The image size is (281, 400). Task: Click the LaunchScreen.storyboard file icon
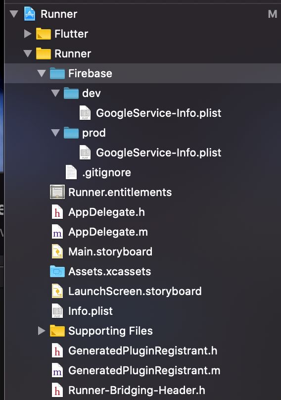[57, 291]
